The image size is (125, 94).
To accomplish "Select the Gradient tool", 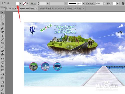I will click(x=2, y=86).
